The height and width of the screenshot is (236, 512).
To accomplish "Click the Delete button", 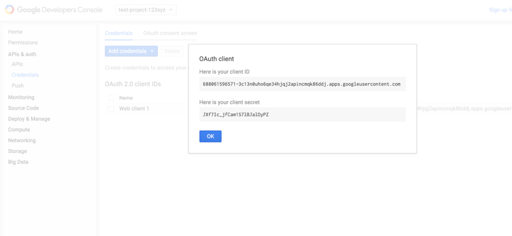I will pos(172,51).
